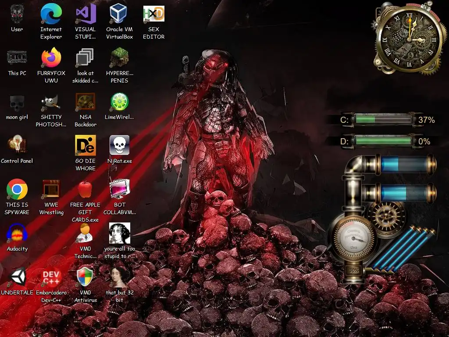Viewport: 449px width, 337px height.
Task: Select the This PC icon
Action: click(17, 62)
